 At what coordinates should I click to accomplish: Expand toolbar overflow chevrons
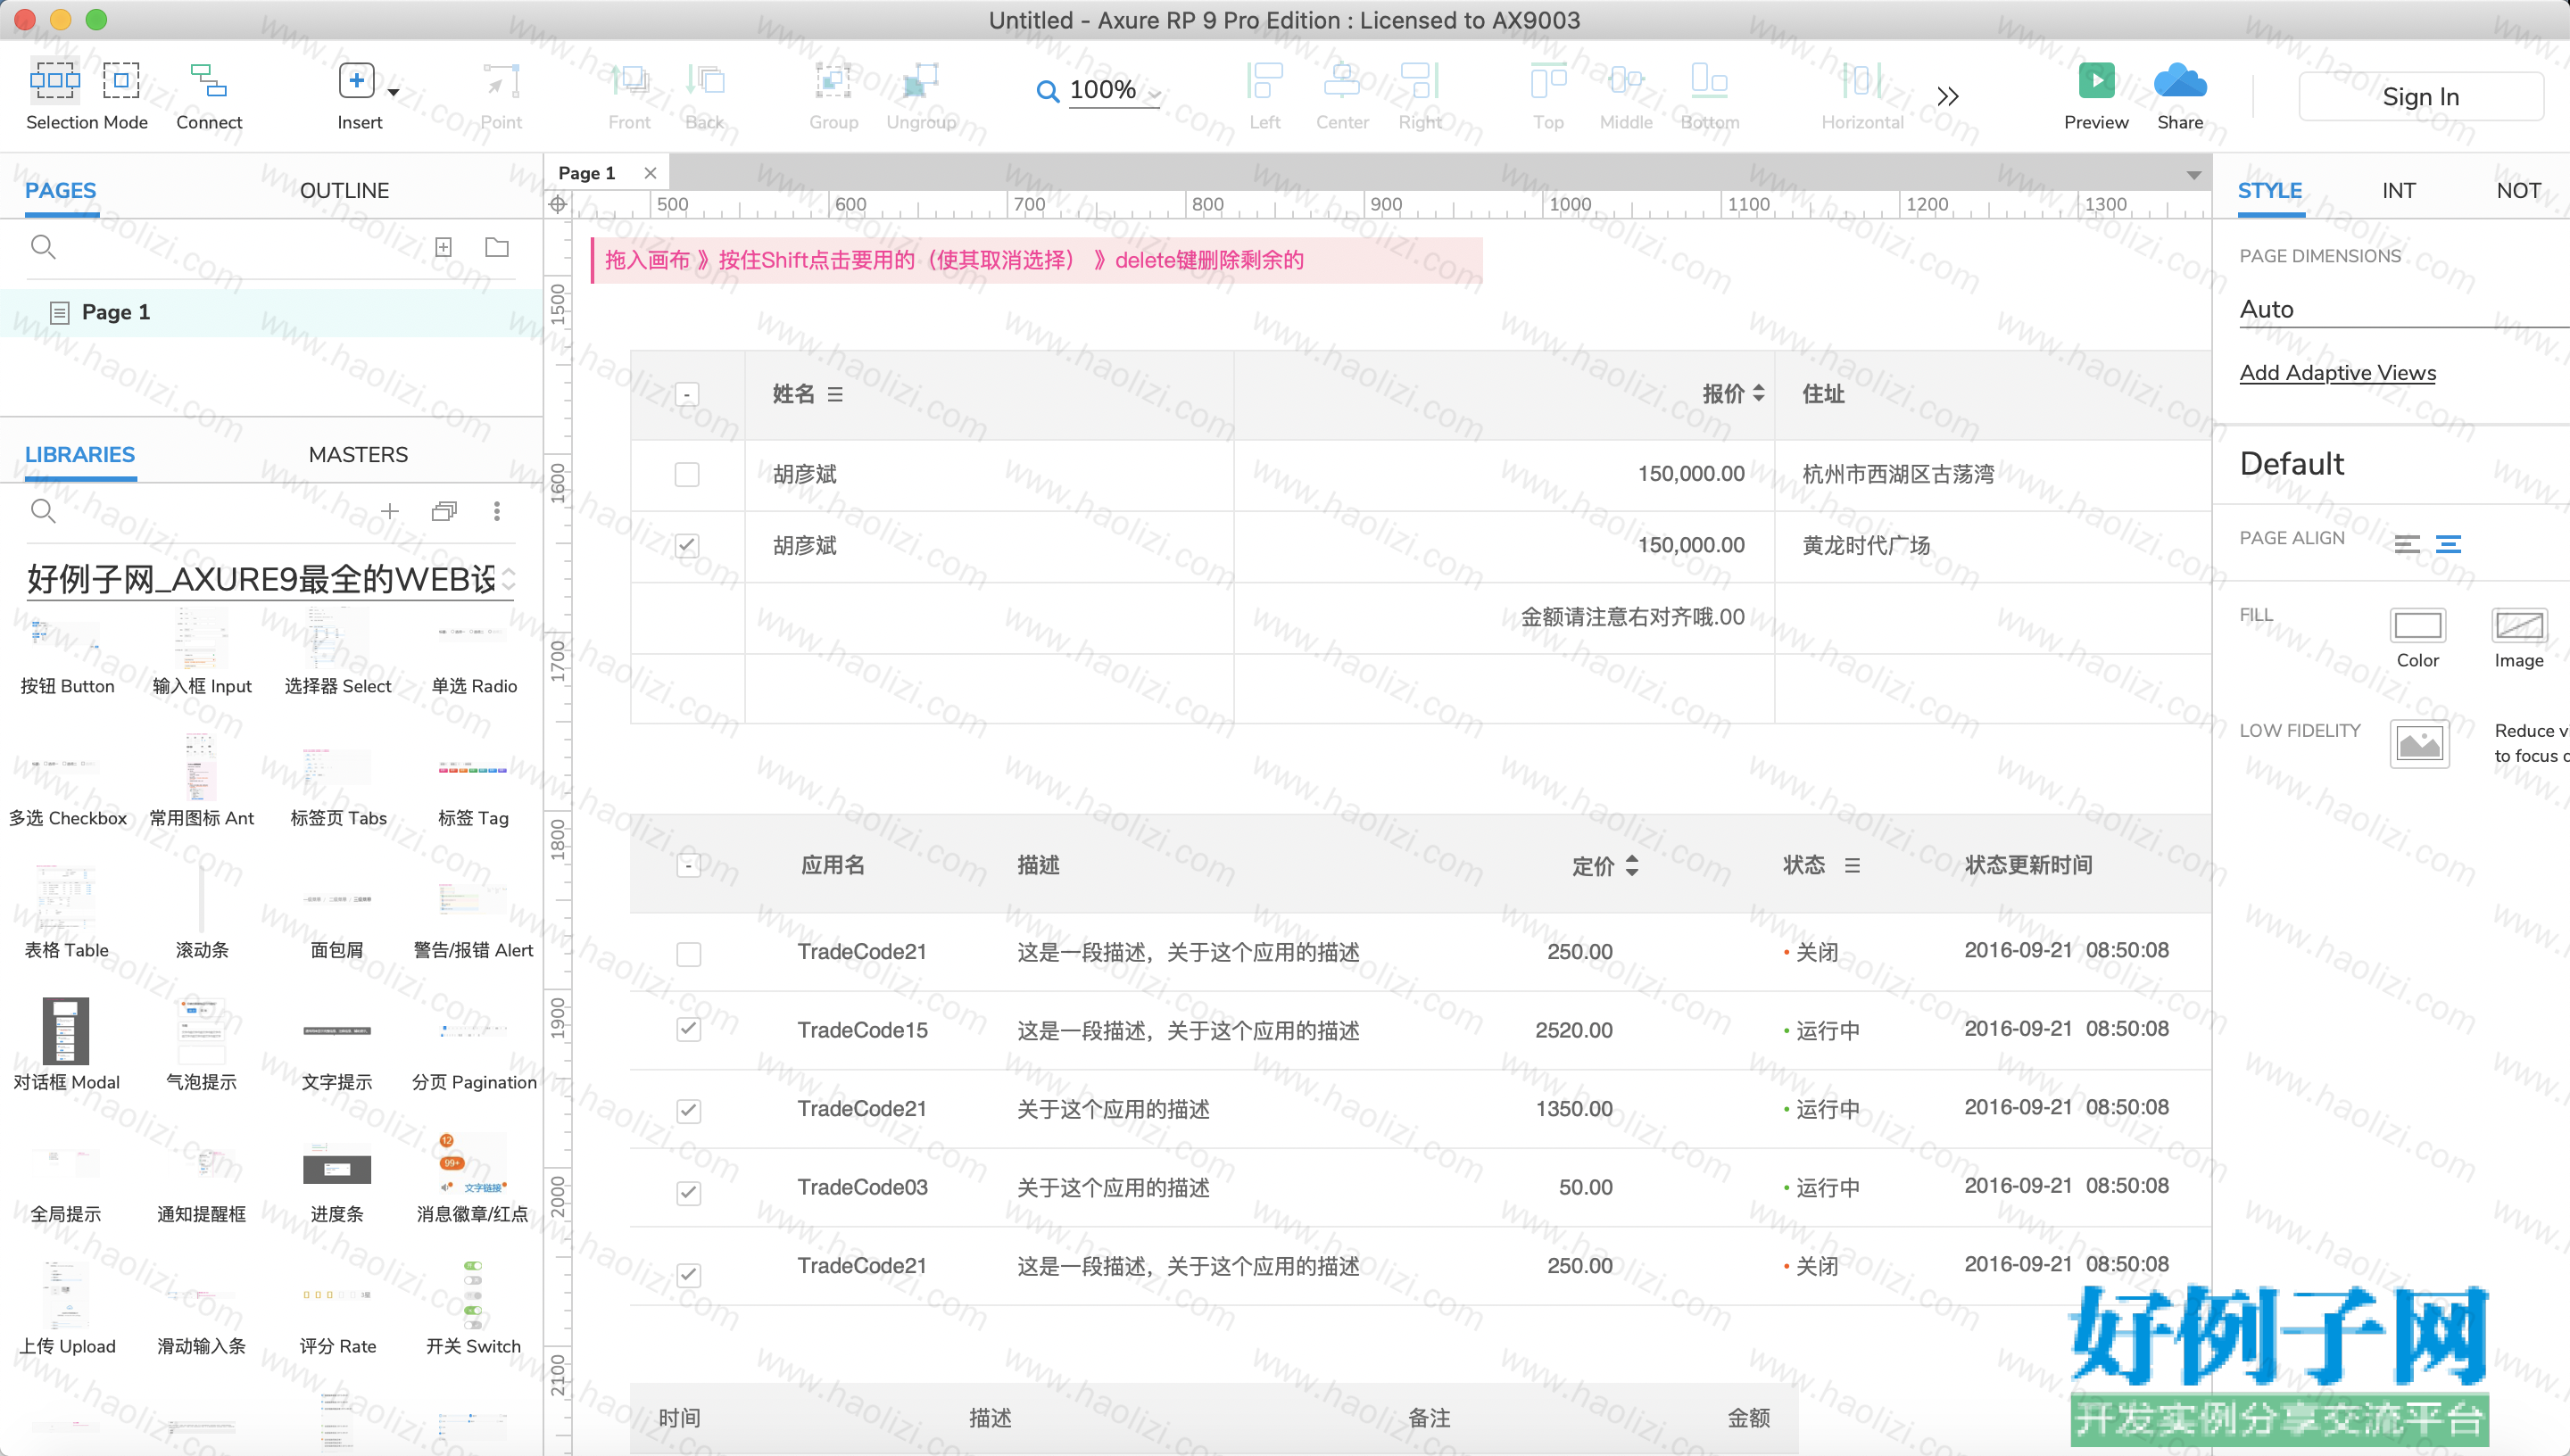tap(1947, 96)
